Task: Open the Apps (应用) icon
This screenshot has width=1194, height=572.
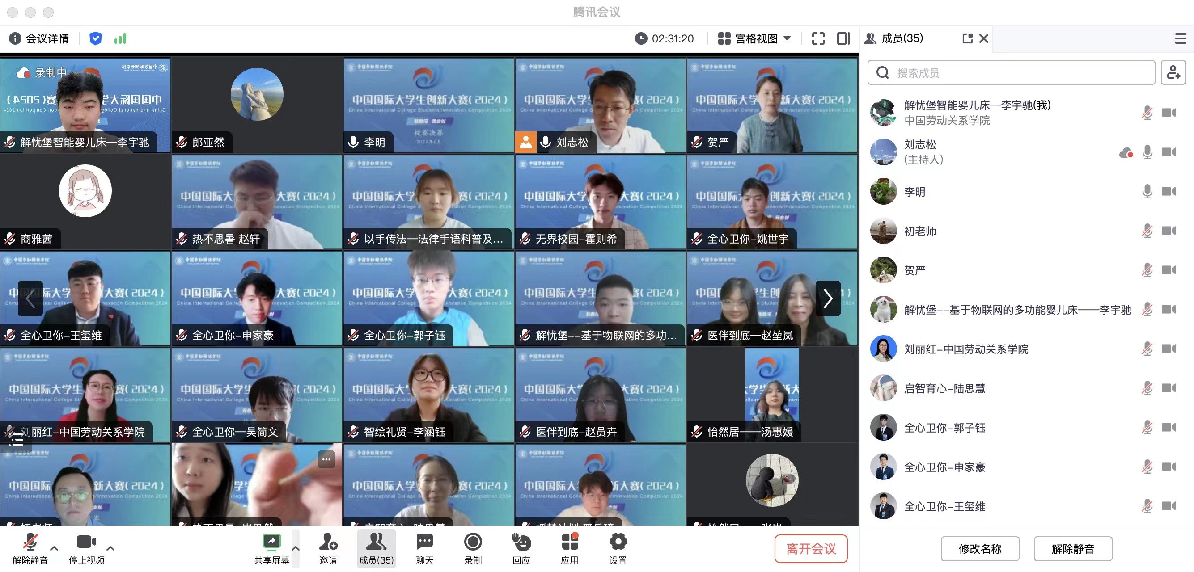Action: pyautogui.click(x=569, y=543)
